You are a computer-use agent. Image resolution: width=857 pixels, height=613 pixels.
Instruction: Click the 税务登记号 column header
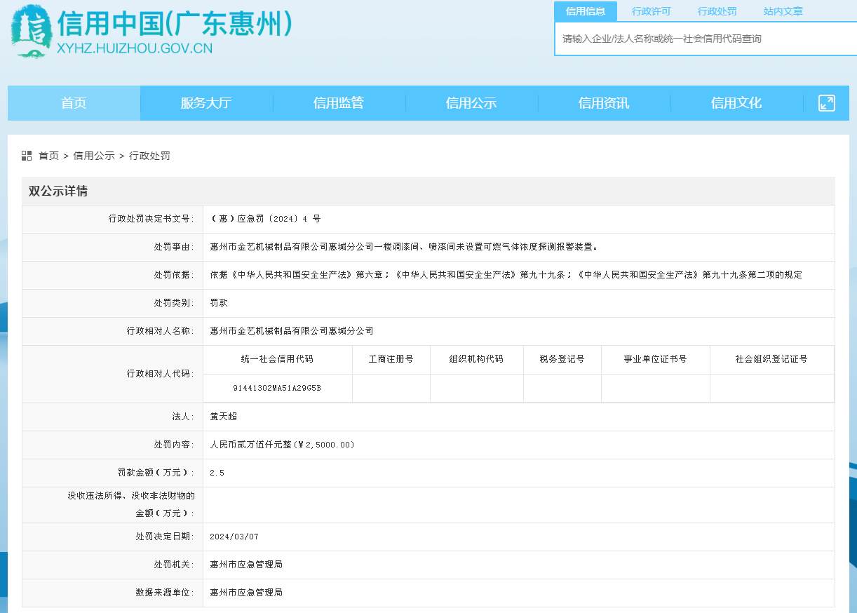coord(562,359)
